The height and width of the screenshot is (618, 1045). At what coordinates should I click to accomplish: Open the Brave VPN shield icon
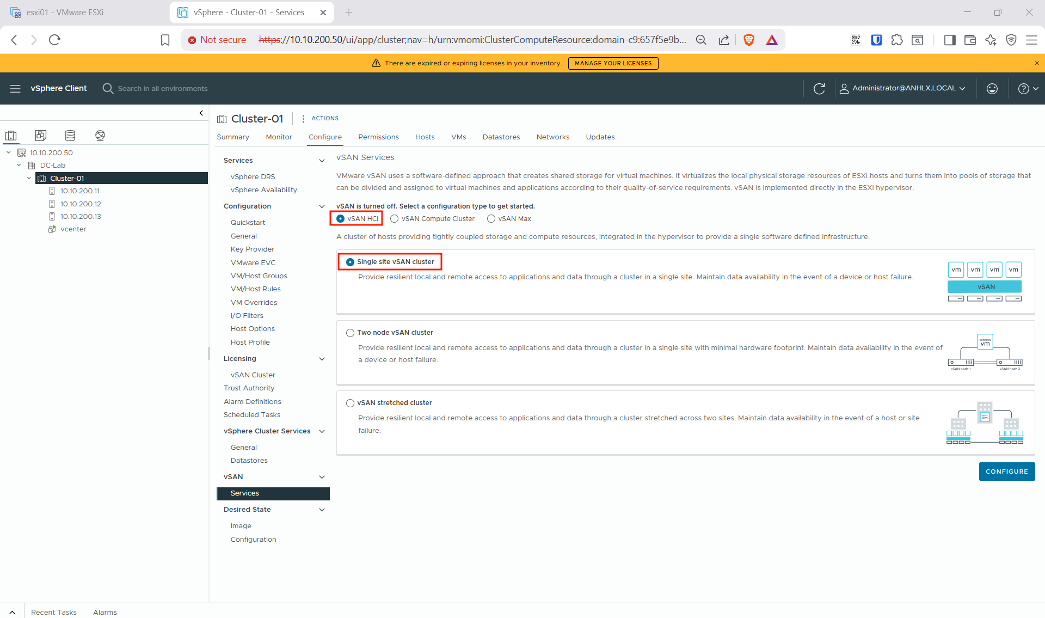(1011, 40)
